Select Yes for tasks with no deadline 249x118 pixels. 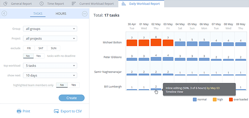pyautogui.click(x=39, y=56)
